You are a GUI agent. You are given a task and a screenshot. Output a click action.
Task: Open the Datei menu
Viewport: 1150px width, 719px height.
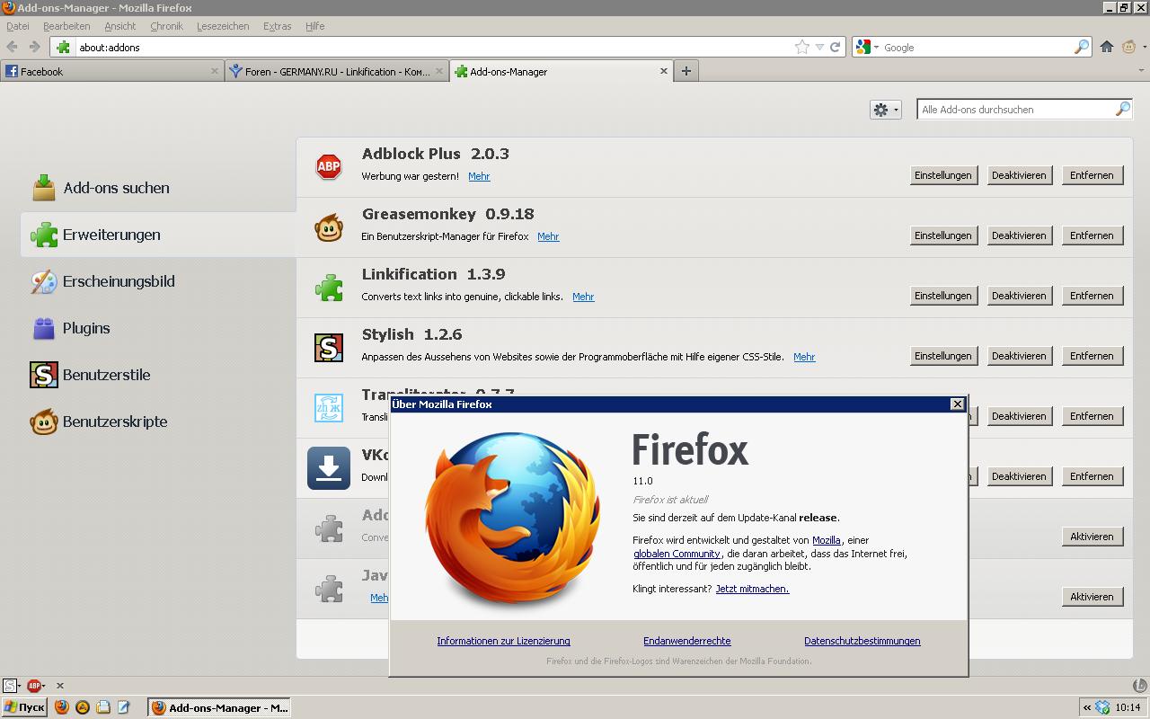coord(17,26)
